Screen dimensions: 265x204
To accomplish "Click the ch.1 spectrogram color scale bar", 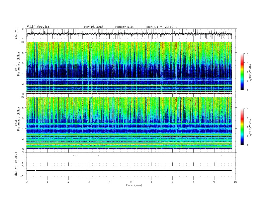I will pos(242,72).
